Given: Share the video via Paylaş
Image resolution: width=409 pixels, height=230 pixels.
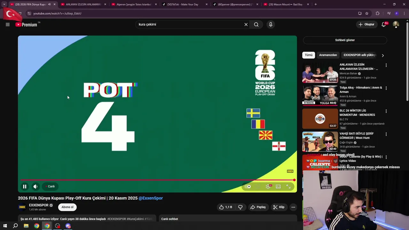Looking at the screenshot, I should 258,207.
